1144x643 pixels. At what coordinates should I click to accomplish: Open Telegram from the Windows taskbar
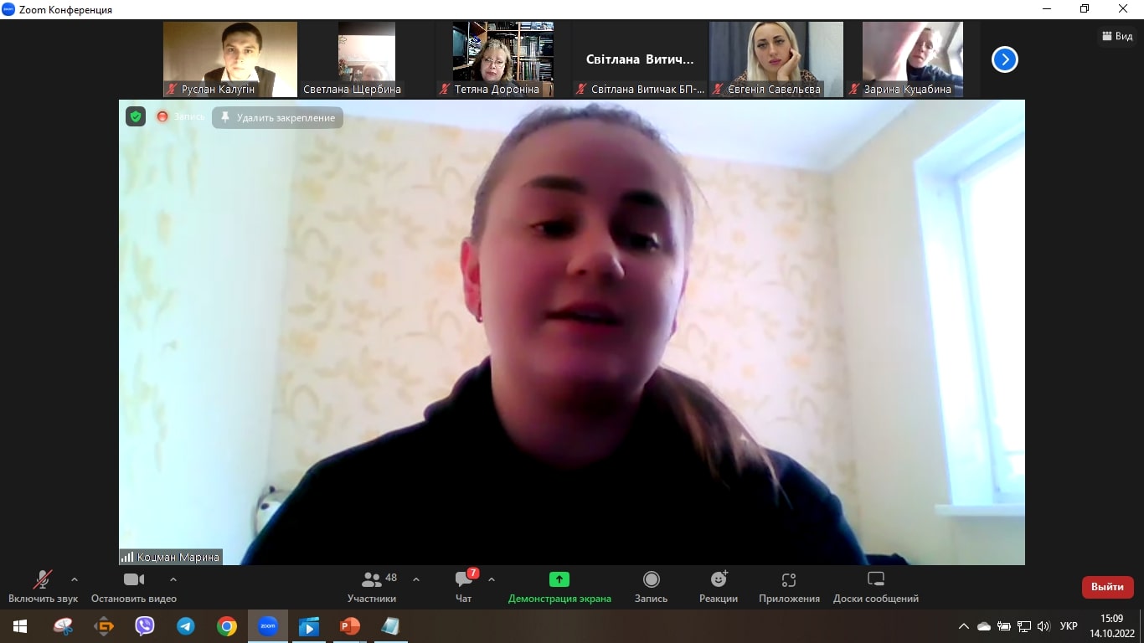tap(186, 626)
